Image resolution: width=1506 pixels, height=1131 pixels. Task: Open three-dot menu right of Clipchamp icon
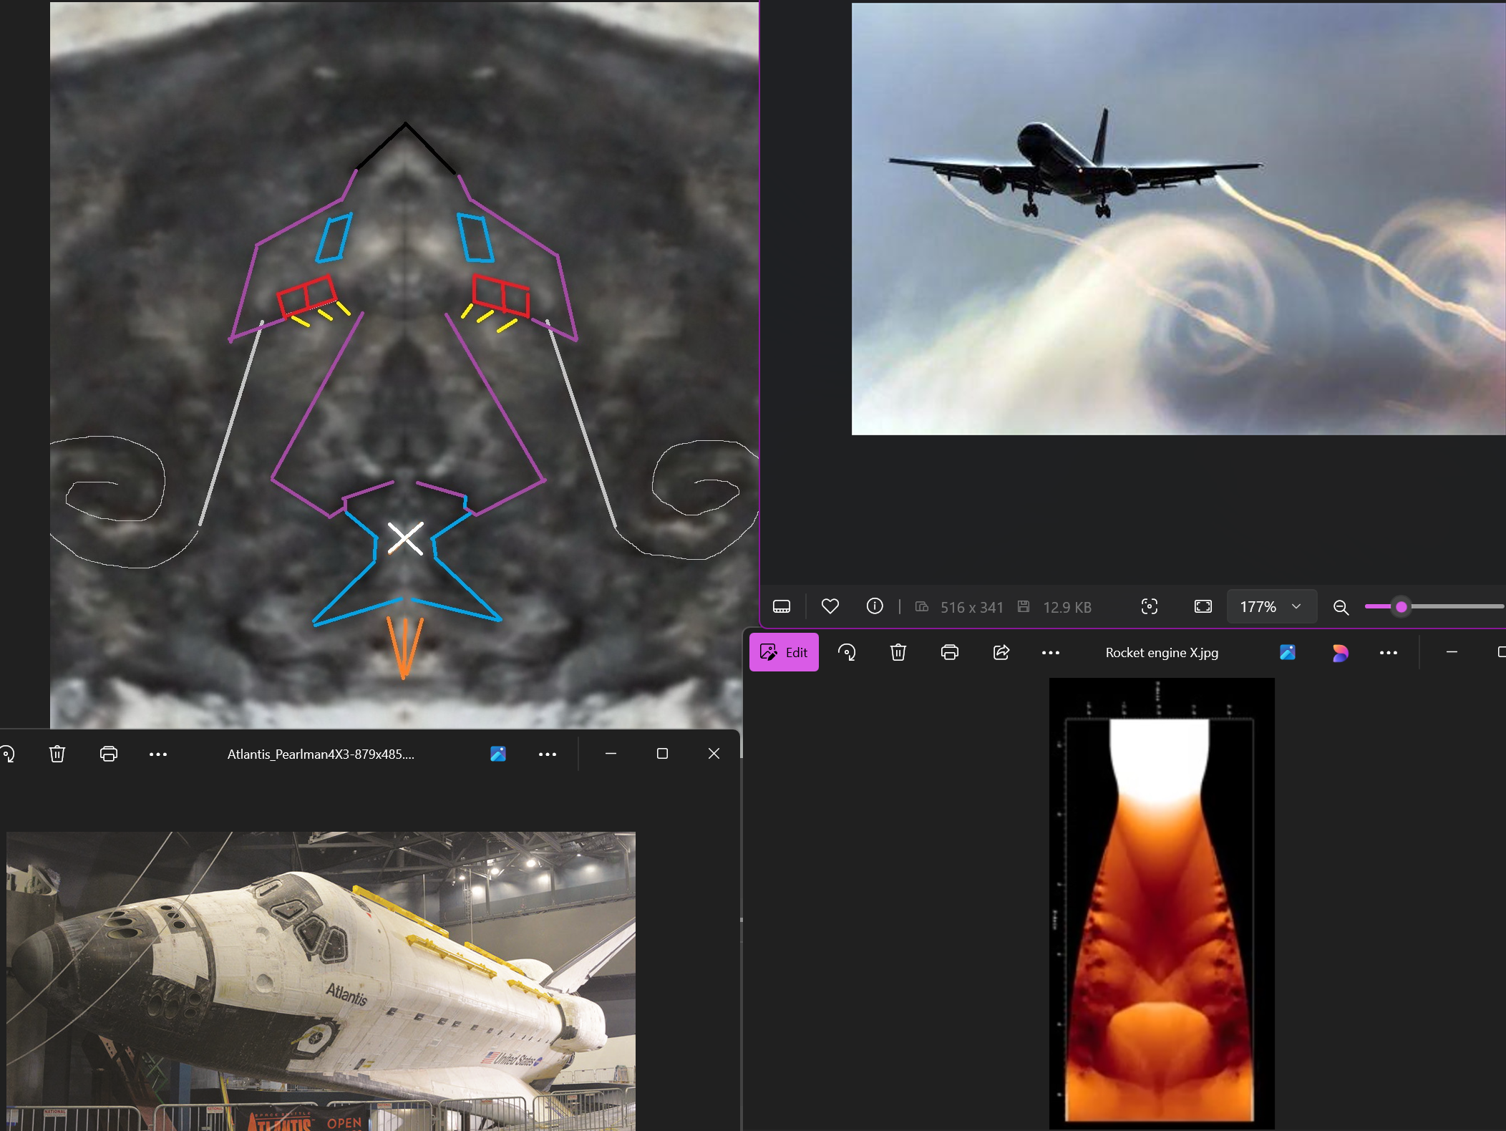(x=1389, y=652)
